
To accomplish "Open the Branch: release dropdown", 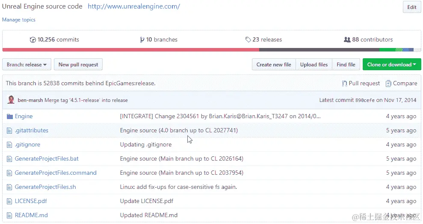I will [27, 65].
